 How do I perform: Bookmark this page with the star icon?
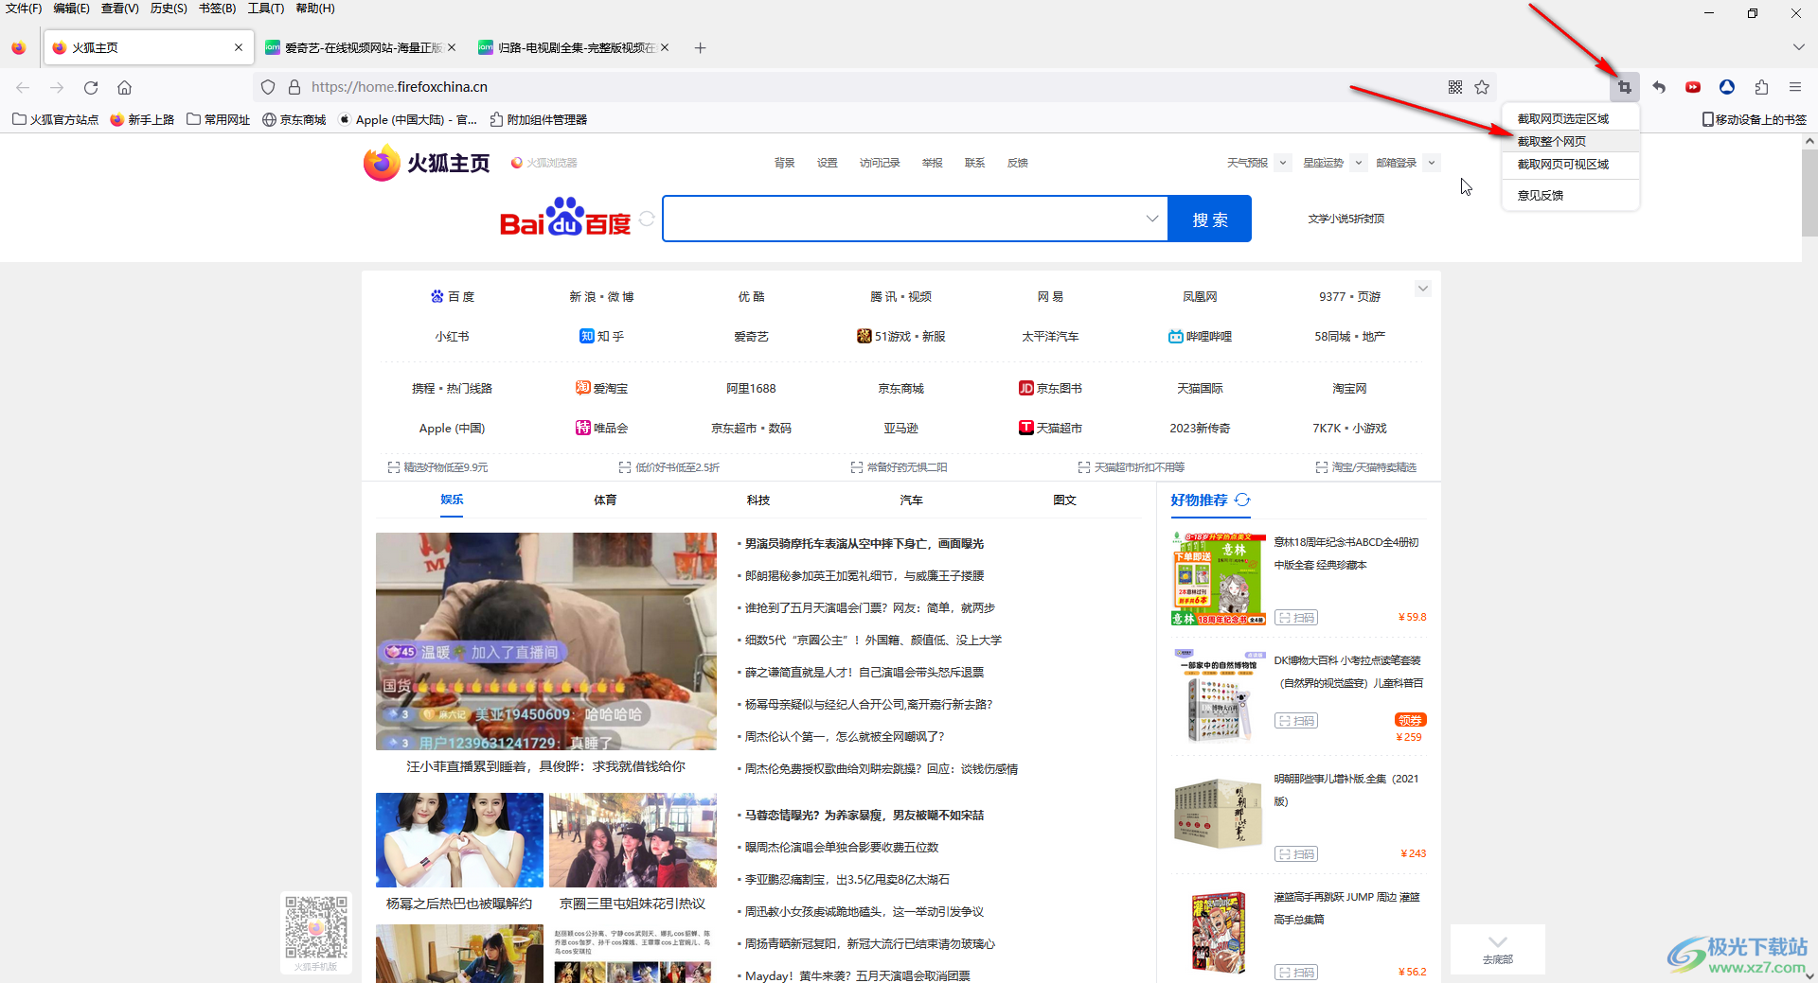(1482, 87)
